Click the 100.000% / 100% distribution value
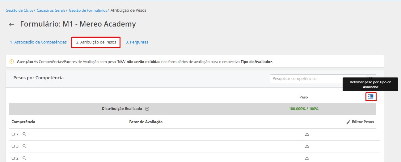The height and width of the screenshot is (162, 401). coord(303,109)
